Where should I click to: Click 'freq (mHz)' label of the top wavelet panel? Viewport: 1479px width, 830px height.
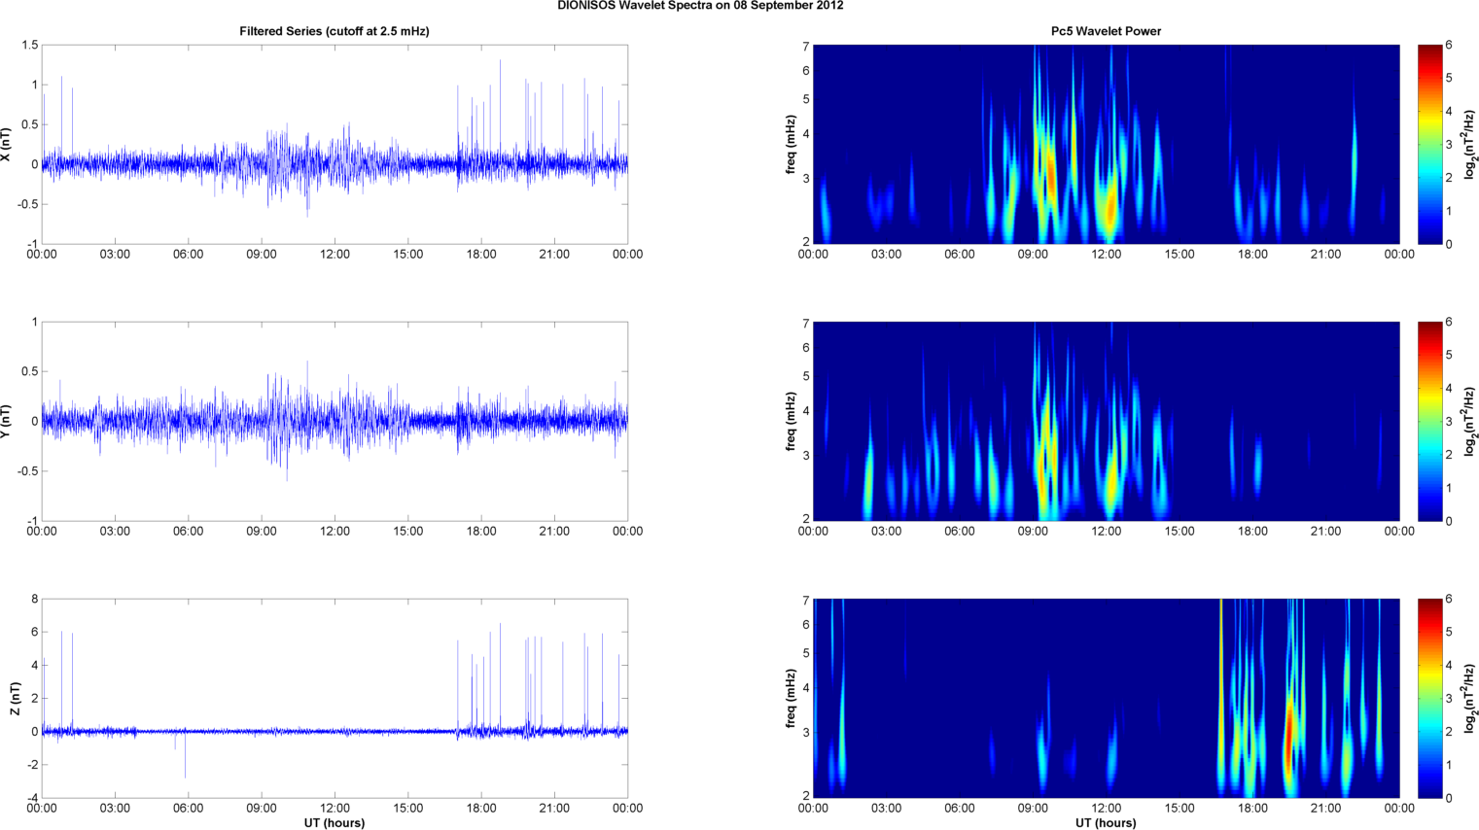[x=792, y=145]
